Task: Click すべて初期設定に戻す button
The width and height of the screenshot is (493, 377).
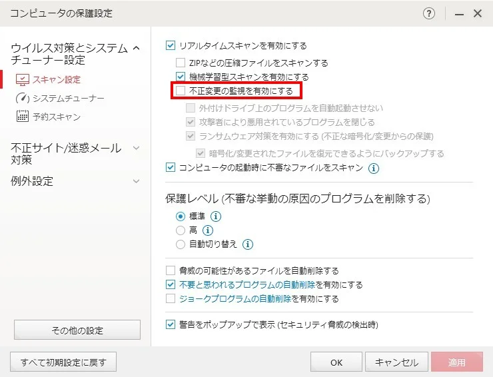Action: pyautogui.click(x=63, y=362)
